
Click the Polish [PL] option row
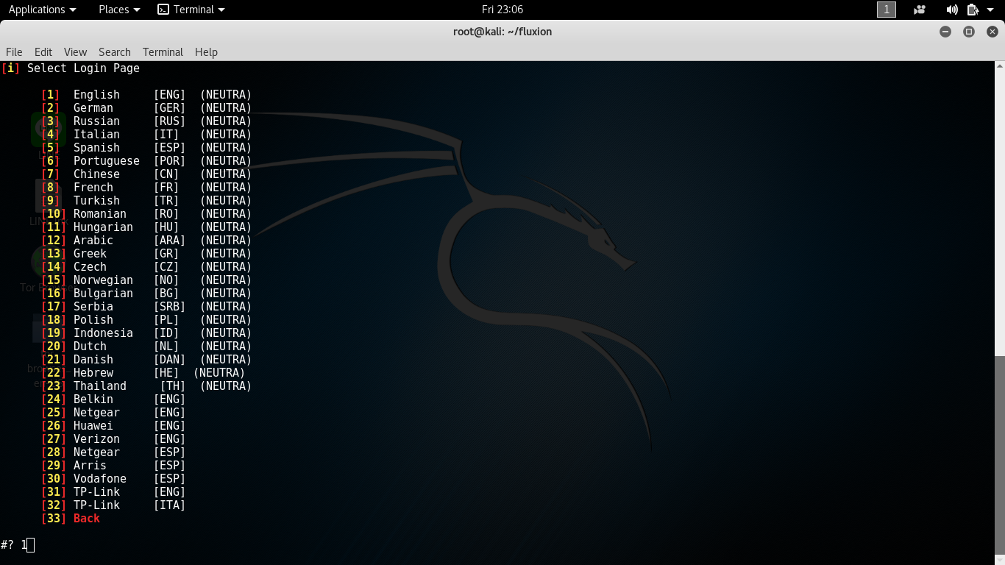click(x=146, y=320)
